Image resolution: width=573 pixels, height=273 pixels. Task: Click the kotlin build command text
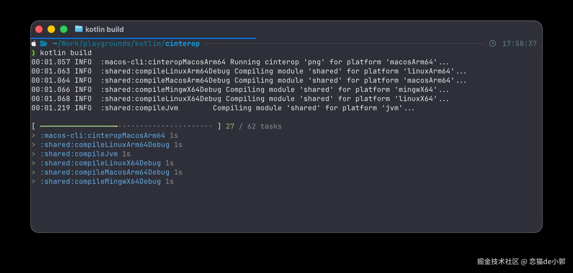[66, 53]
